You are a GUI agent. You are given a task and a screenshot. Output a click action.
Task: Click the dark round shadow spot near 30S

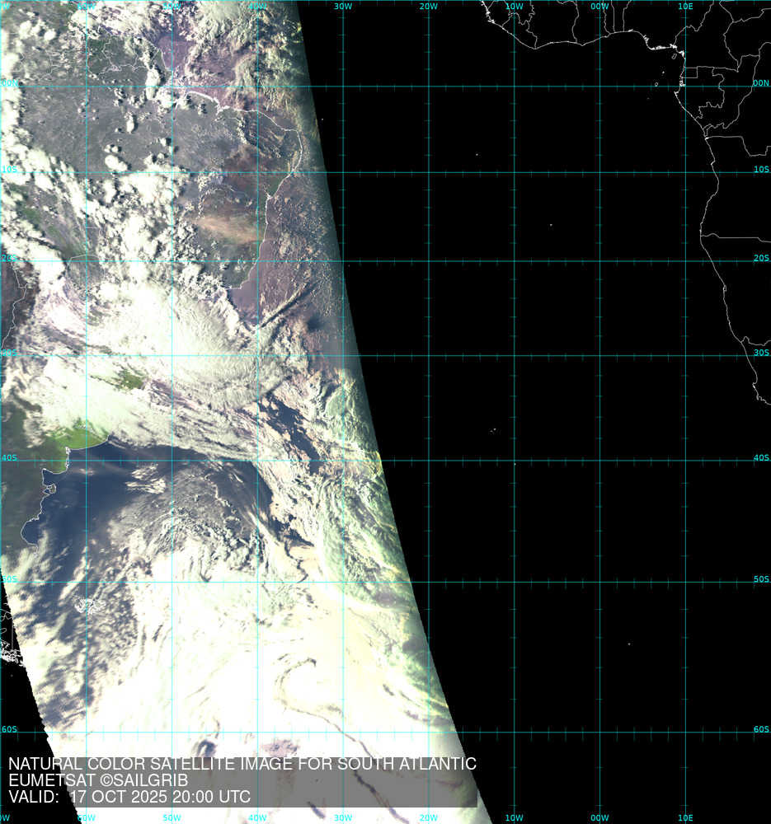[x=316, y=327]
